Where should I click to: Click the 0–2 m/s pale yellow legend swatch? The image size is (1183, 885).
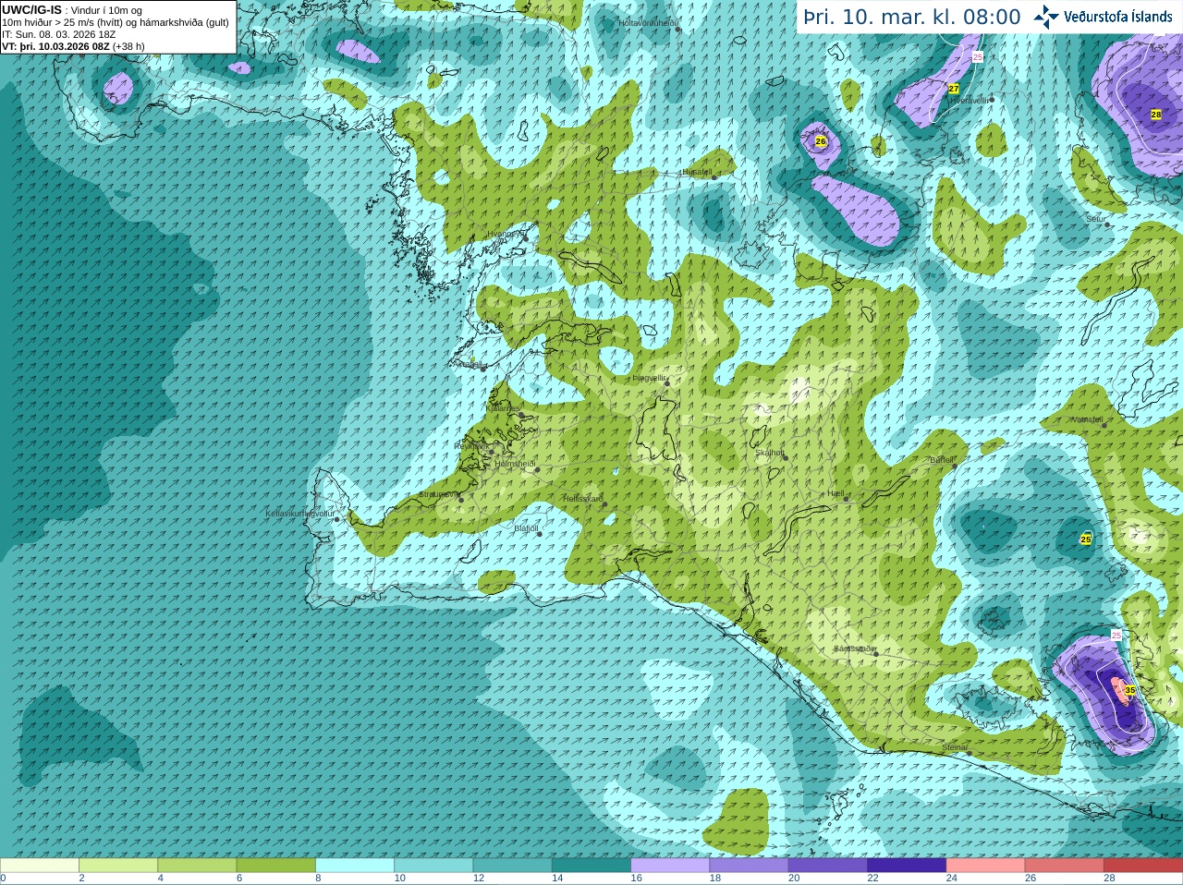click(40, 866)
